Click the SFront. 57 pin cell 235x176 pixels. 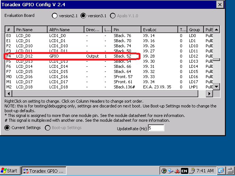(123, 77)
